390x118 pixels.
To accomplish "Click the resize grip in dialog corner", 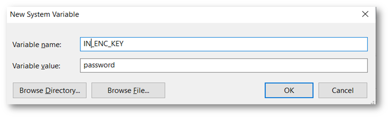I will click(x=373, y=102).
